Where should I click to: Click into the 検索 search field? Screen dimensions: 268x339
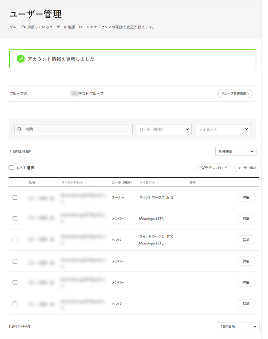77,129
